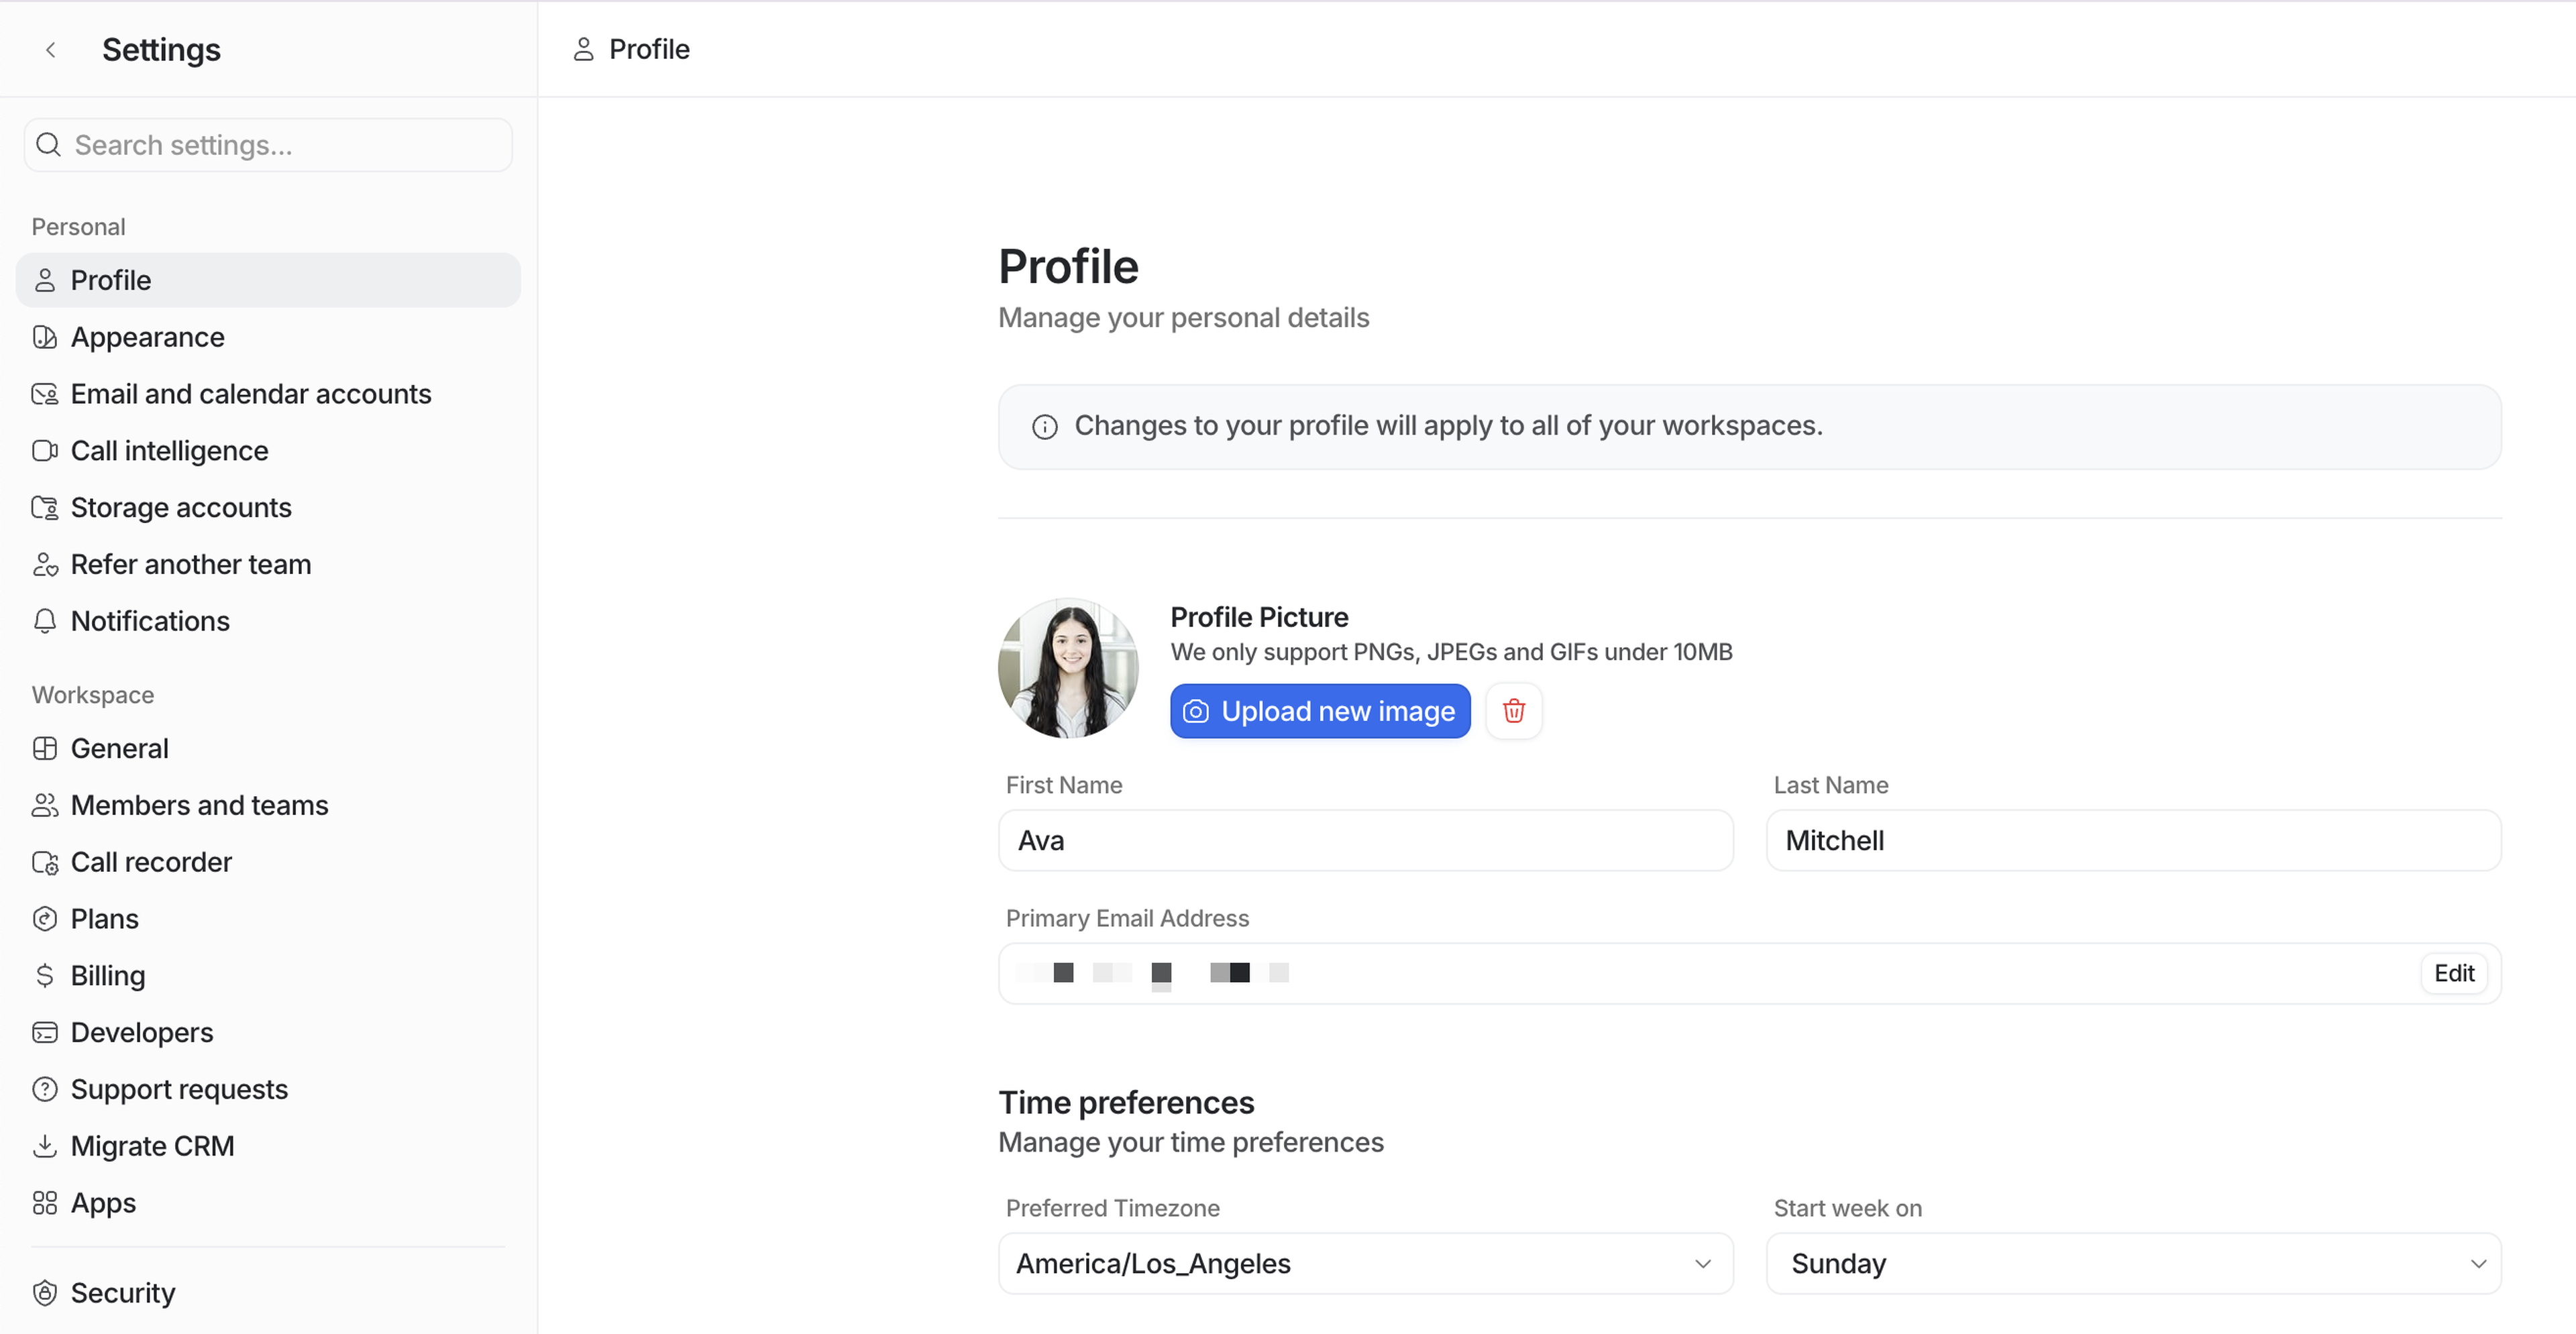Click the Migrate CRM download icon

(45, 1146)
